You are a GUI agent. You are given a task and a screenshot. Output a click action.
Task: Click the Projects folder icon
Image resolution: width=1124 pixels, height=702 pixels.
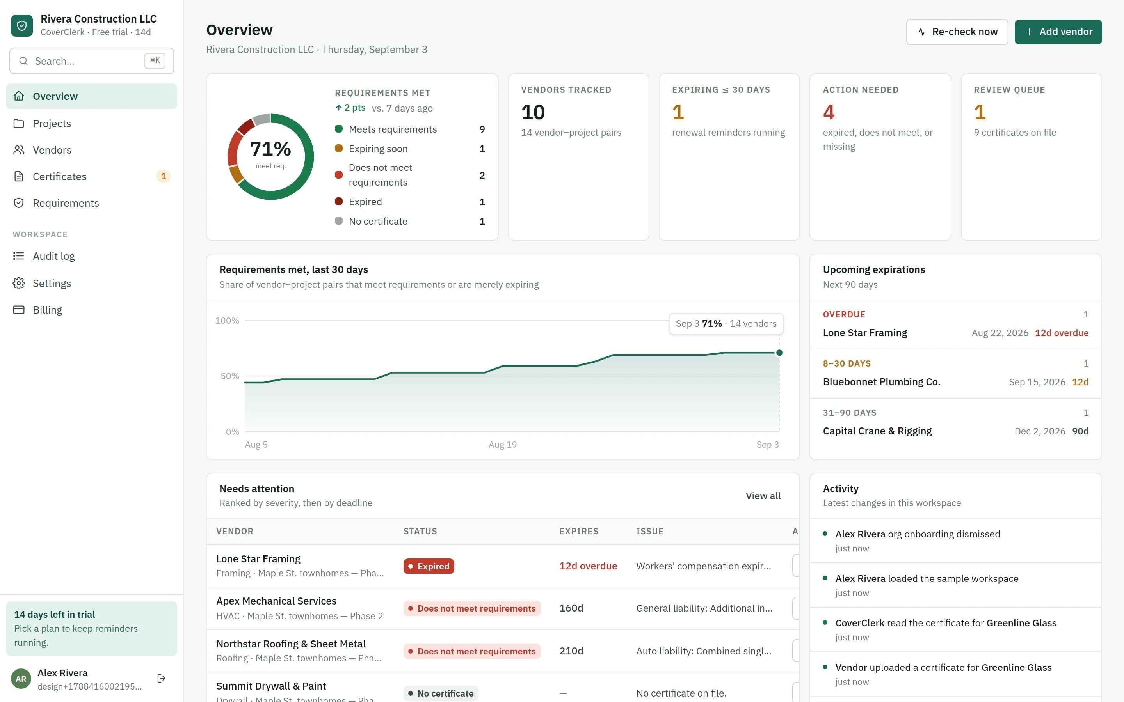click(x=19, y=123)
